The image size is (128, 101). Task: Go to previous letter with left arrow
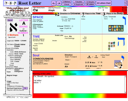click(x=54, y=3)
